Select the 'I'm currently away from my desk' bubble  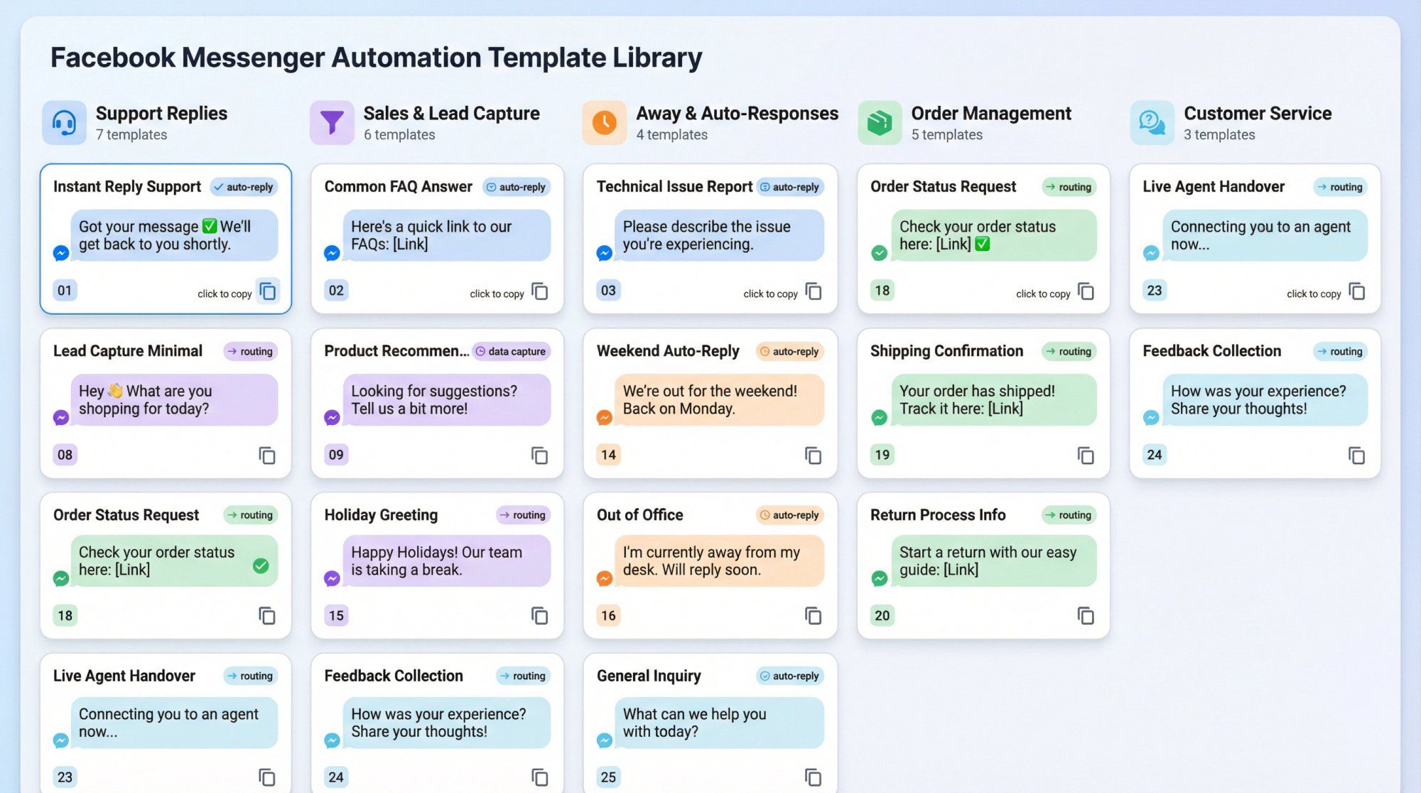[x=719, y=561]
